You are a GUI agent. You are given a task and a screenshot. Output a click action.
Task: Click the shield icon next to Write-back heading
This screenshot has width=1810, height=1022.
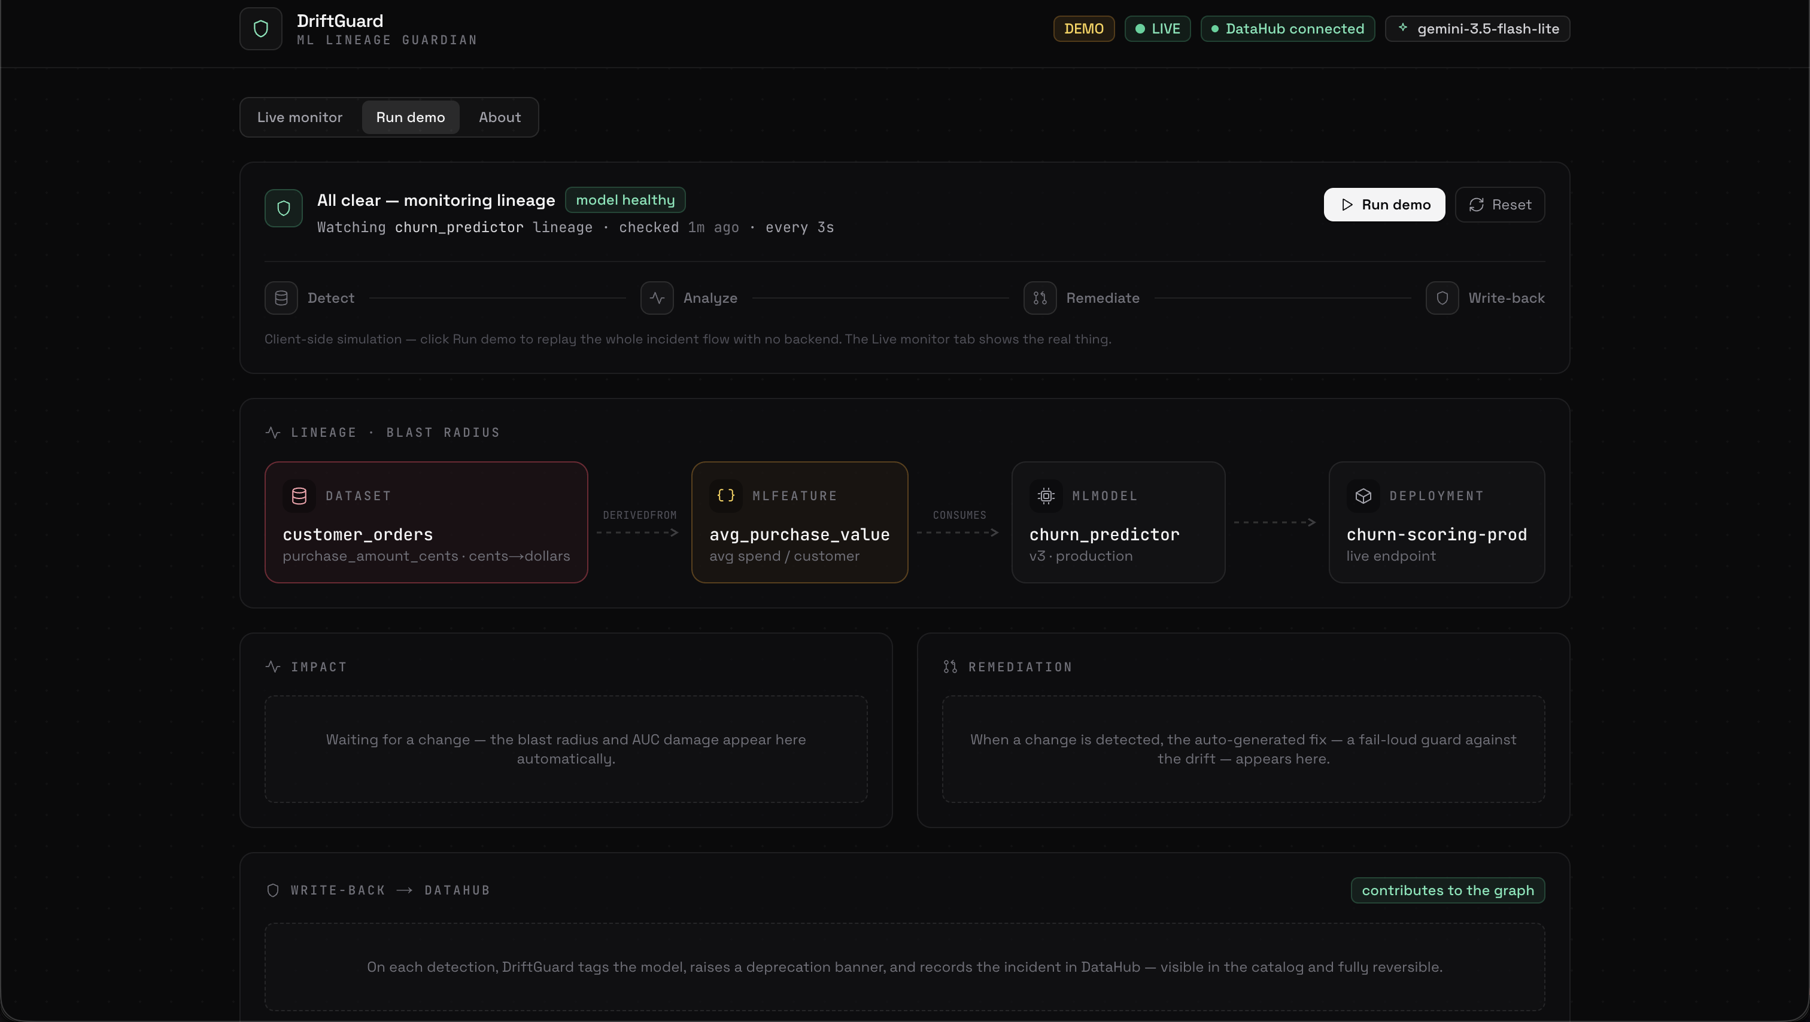click(x=272, y=890)
